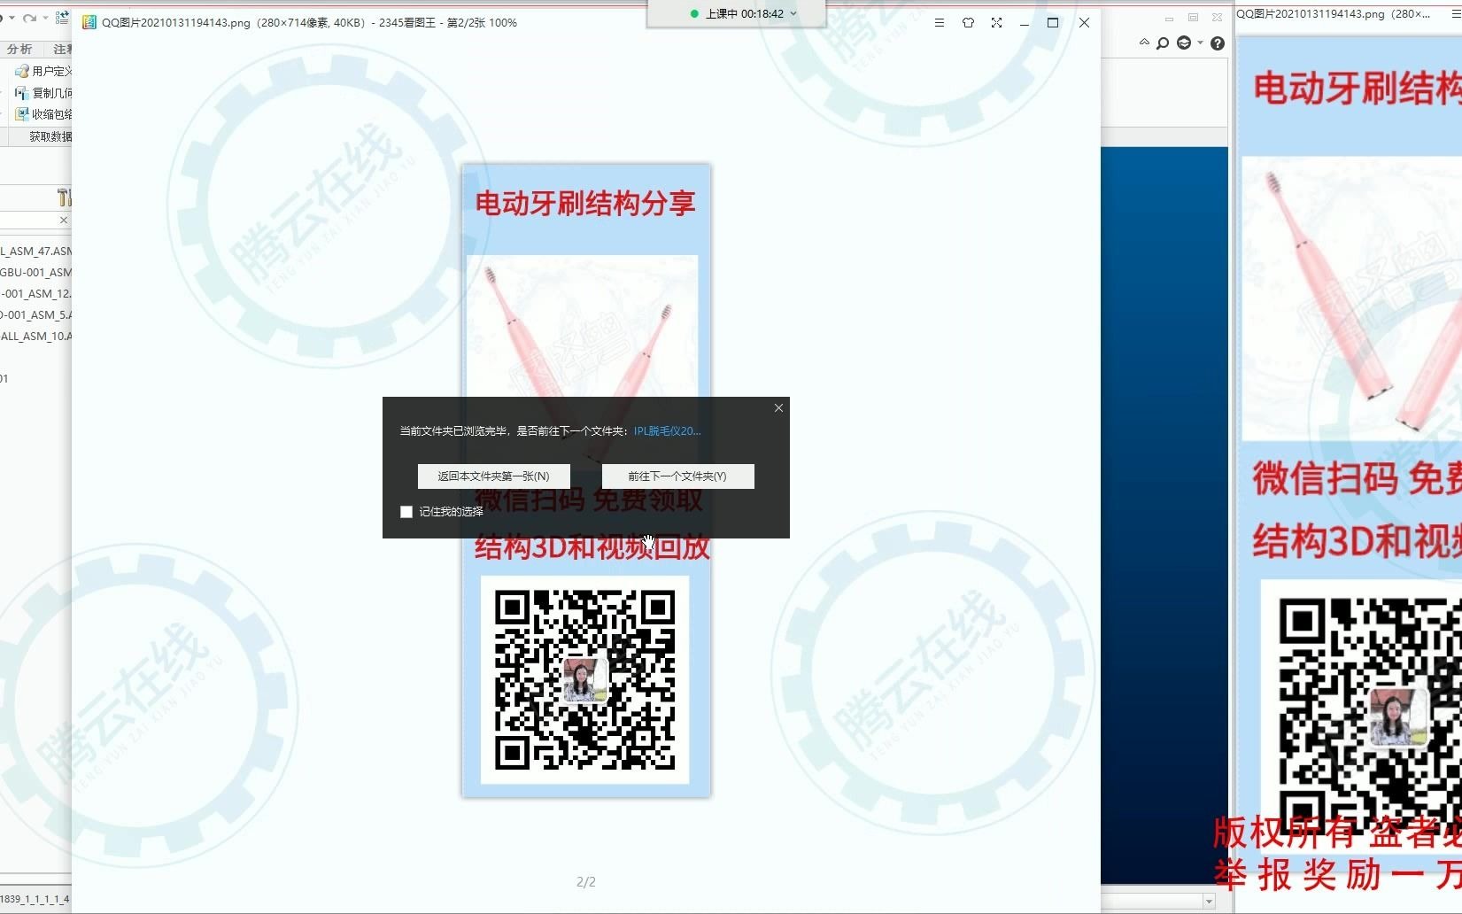Viewport: 1462px width, 914px height.
Task: Open the search icon in the CAD window
Action: [1163, 43]
